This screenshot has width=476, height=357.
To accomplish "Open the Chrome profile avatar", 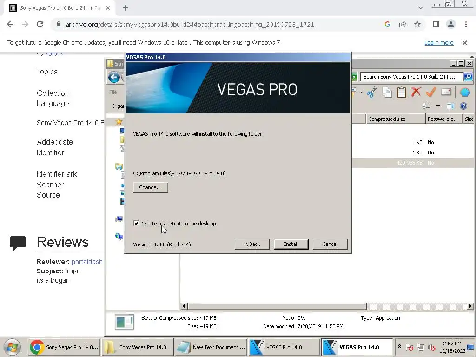I will [x=451, y=24].
